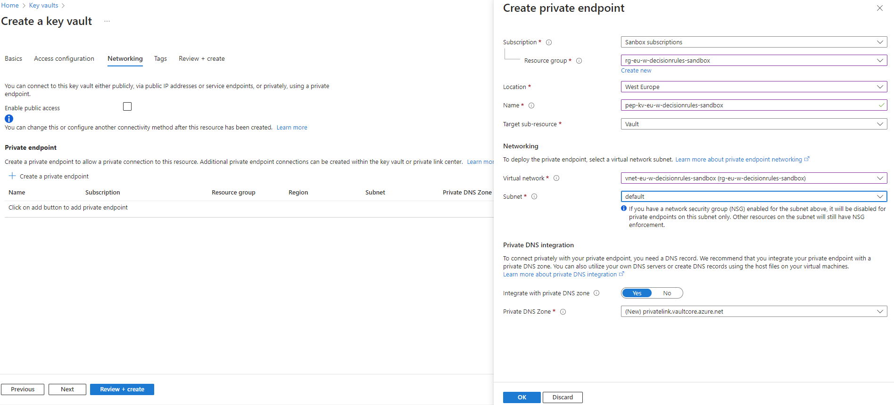894x405 pixels.
Task: Click info icon for Integrate with private DNS zone
Action: 596,293
